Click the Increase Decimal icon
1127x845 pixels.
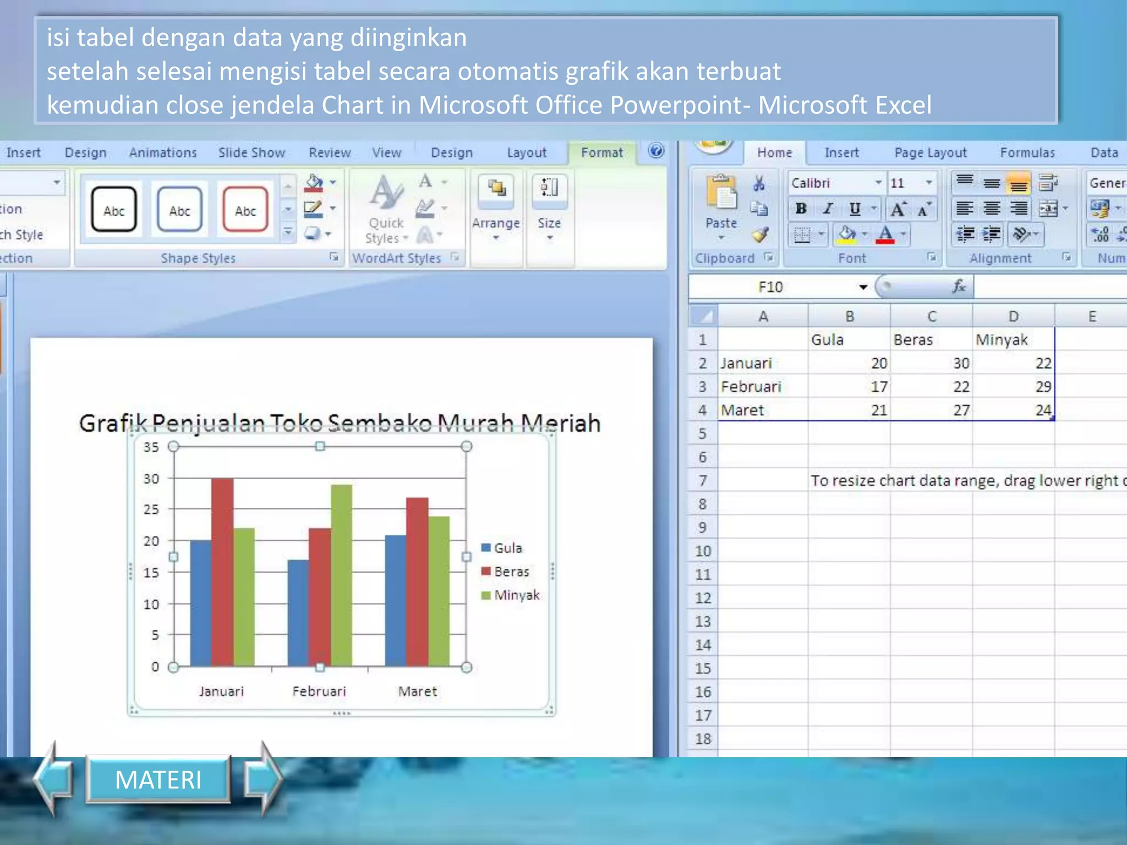point(1100,235)
